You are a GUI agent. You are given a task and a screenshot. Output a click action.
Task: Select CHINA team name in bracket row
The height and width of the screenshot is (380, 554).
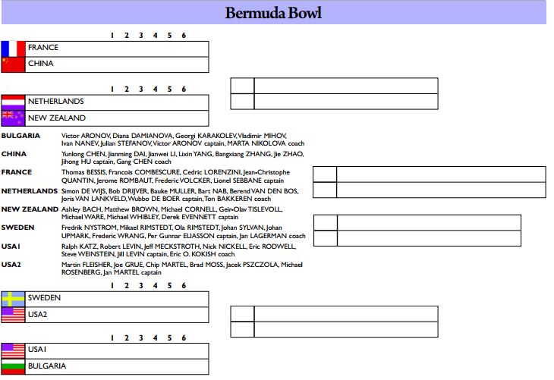[x=41, y=63]
